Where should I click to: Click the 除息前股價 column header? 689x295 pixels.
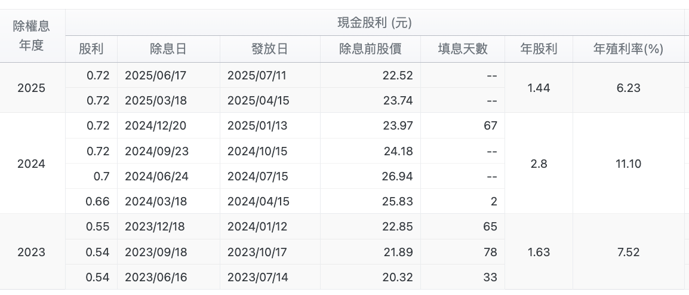pyautogui.click(x=370, y=49)
